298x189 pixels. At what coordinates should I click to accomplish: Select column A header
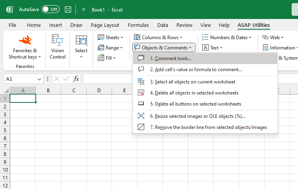click(x=23, y=91)
